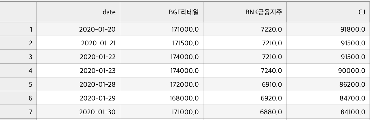This screenshot has width=370, height=120.
Task: Select the CJ column header
Action: [x=328, y=12]
